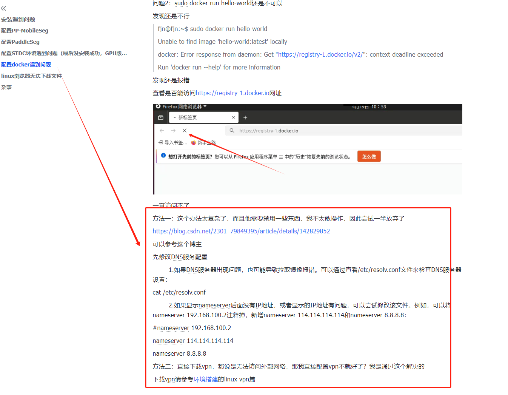Open the CSDN blog article link
The image size is (508, 395).
coord(241,231)
